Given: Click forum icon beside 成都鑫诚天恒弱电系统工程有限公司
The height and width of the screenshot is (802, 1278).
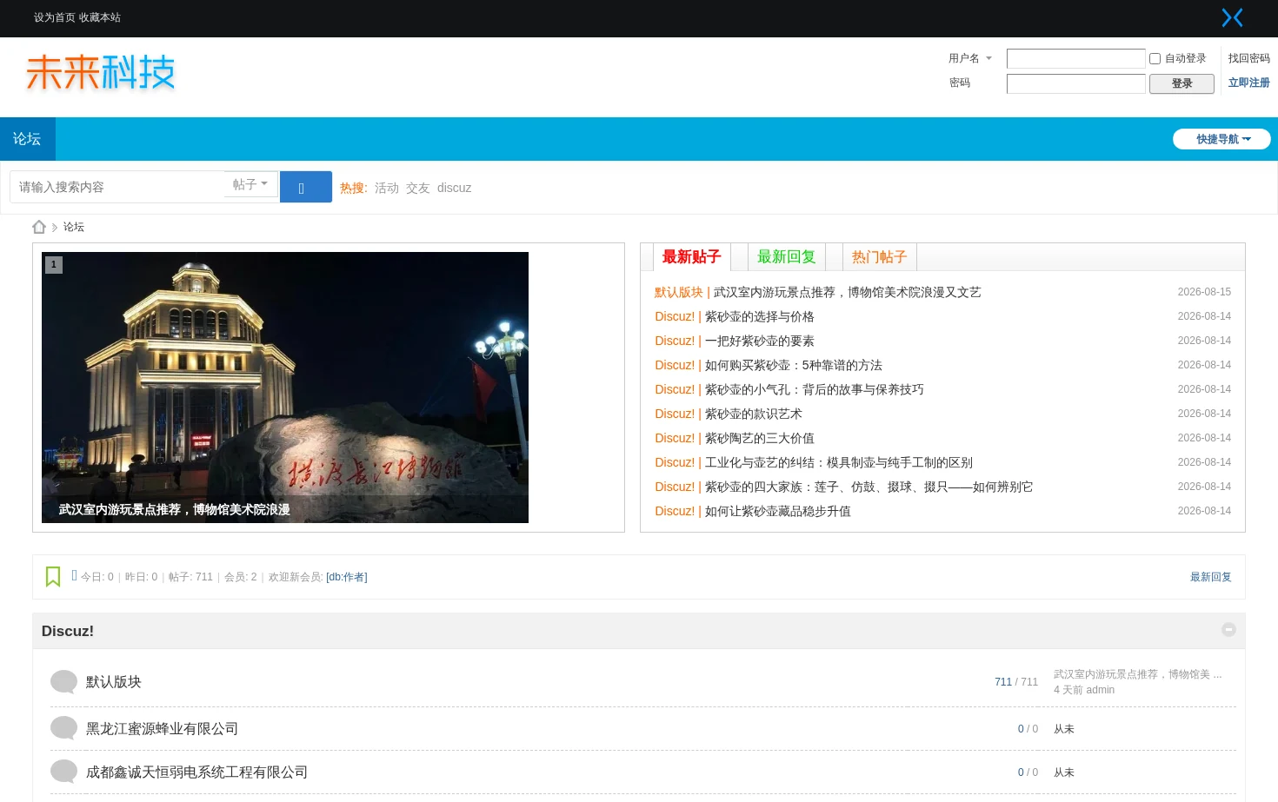Looking at the screenshot, I should (x=63, y=772).
